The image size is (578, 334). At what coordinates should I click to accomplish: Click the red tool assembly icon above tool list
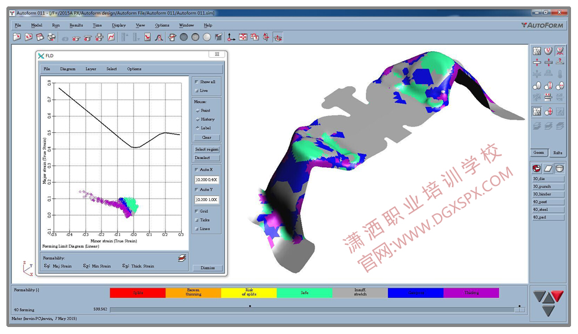tap(537, 168)
